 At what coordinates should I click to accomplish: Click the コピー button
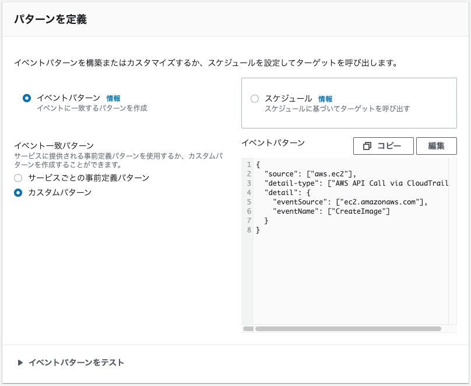(x=384, y=146)
